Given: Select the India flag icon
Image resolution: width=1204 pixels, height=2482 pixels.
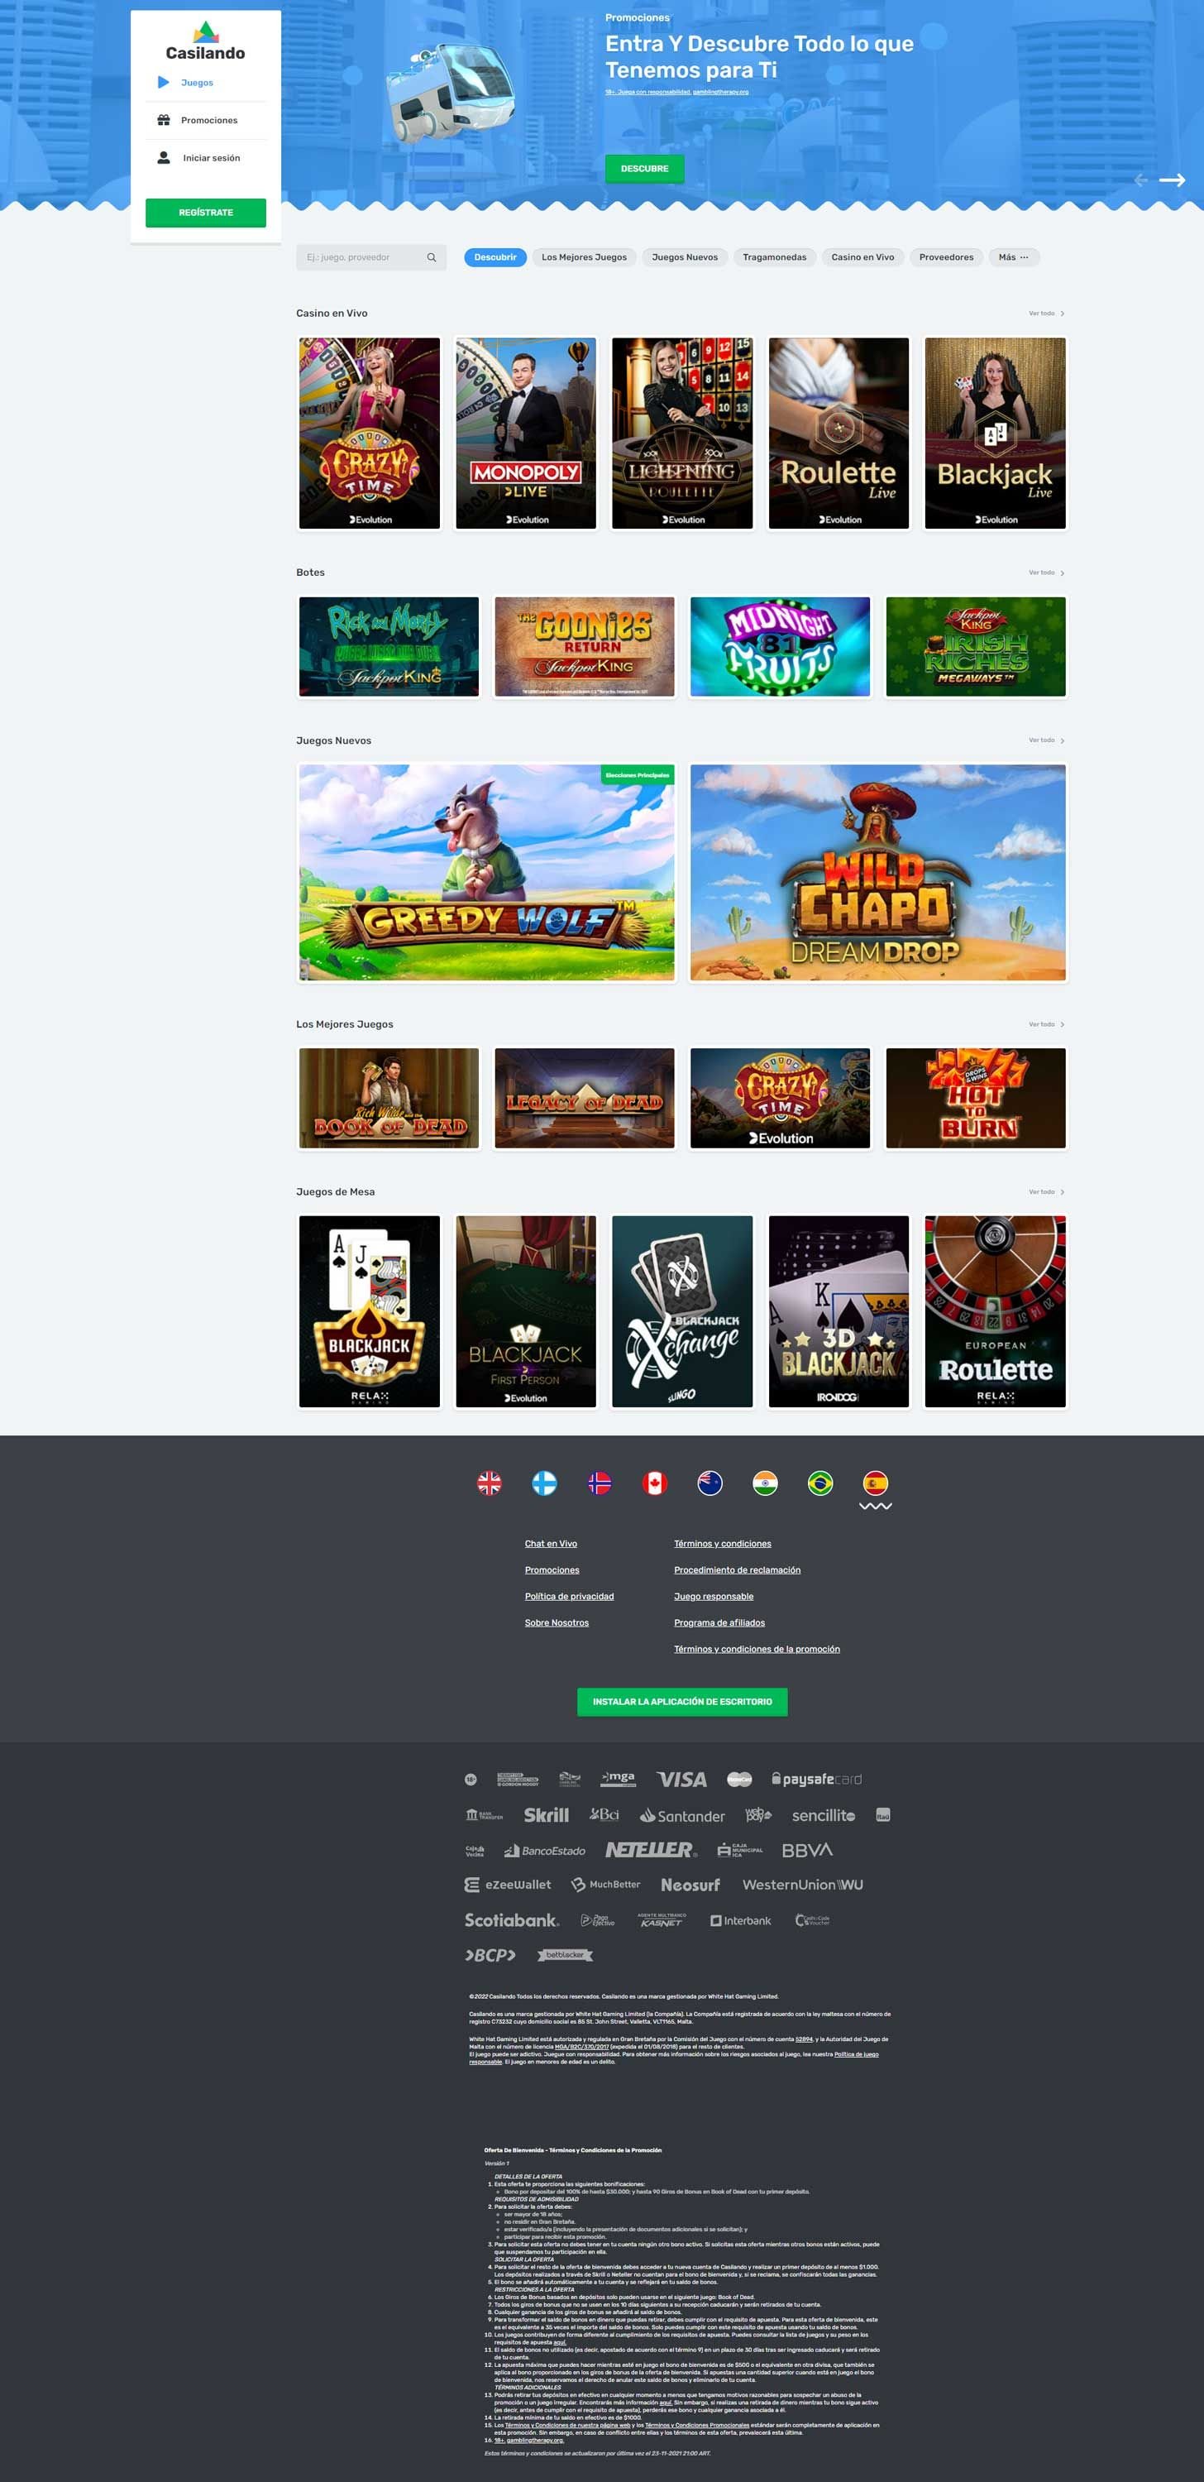Looking at the screenshot, I should click(765, 1483).
